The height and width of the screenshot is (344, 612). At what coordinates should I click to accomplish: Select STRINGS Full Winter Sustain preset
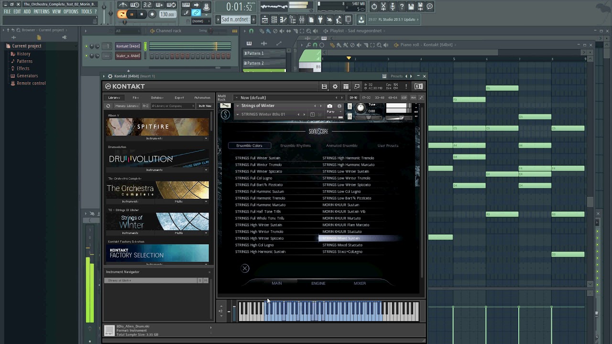click(x=258, y=158)
